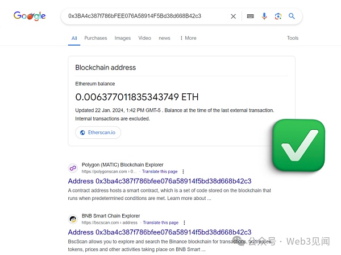341x255 pixels.
Task: Select the Purchases search tab
Action: click(x=95, y=38)
